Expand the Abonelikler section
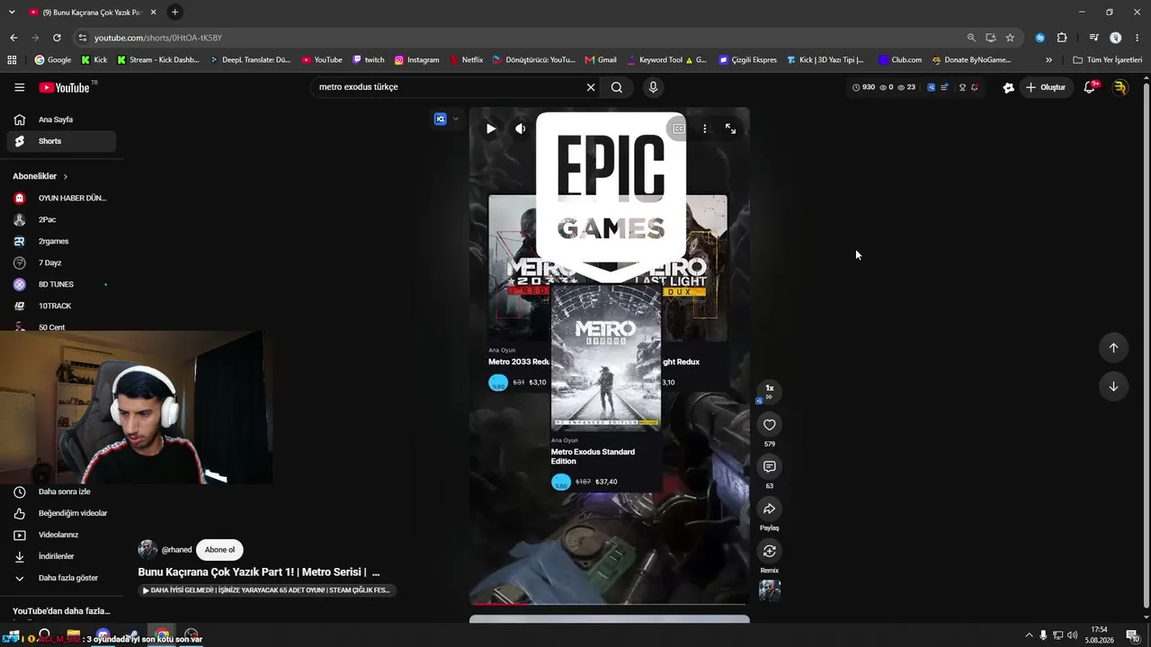1151x647 pixels. [40, 176]
